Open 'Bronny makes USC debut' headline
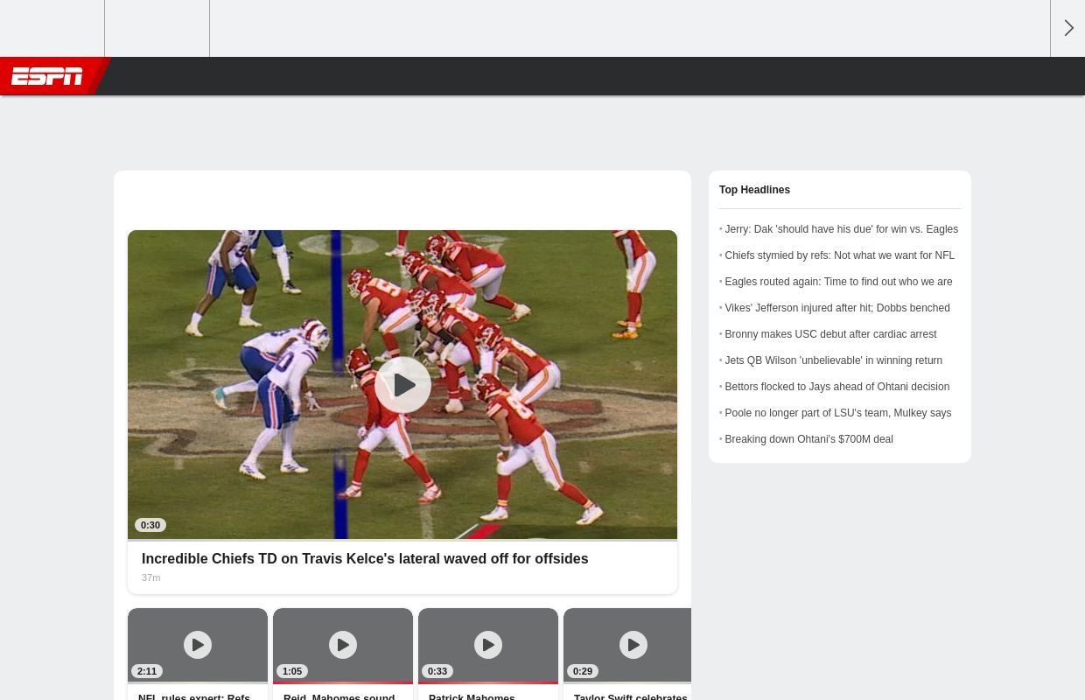The height and width of the screenshot is (700, 1085). (x=830, y=334)
